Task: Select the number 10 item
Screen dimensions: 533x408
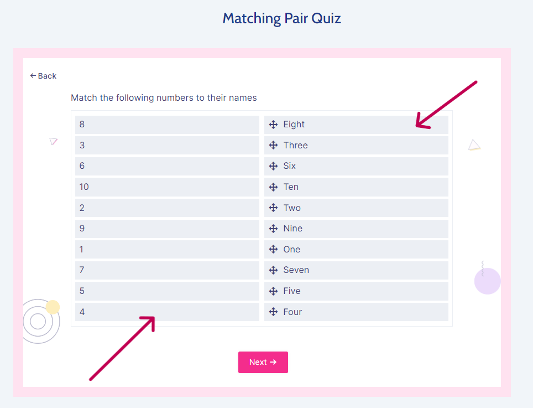Action: 167,187
